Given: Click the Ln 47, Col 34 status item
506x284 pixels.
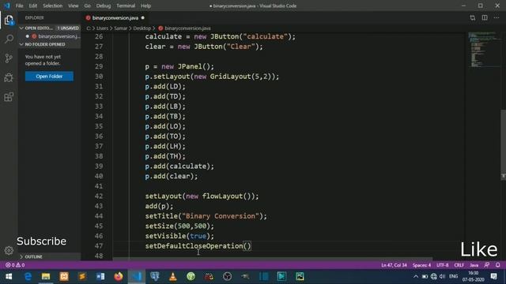Looking at the screenshot, I should pos(394,265).
